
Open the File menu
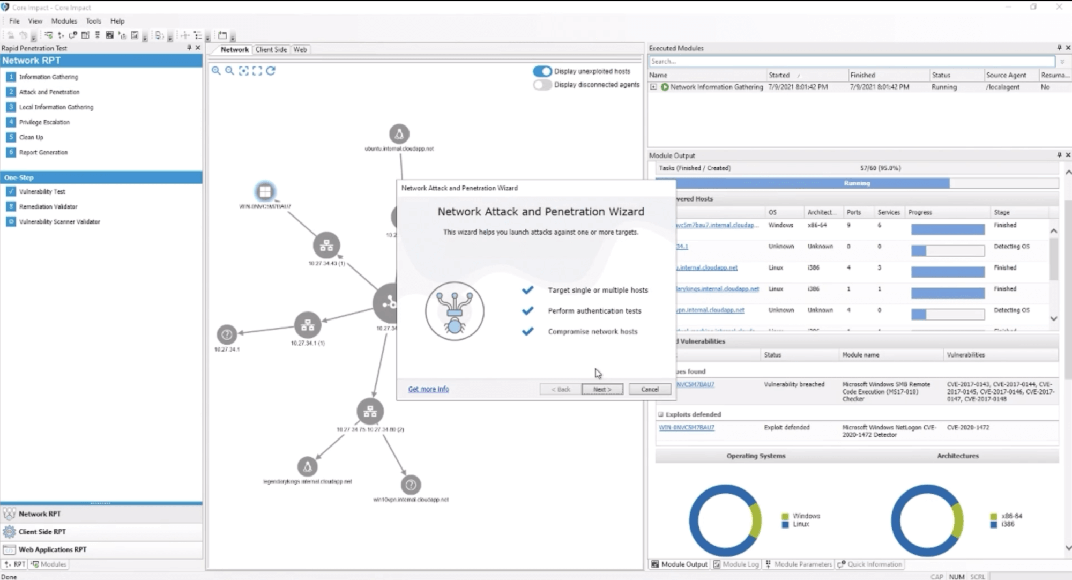[14, 21]
